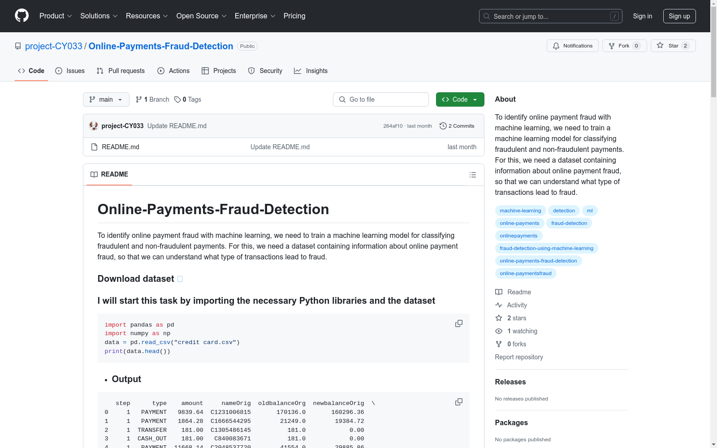Viewport: 717px width, 448px height.
Task: Click the search magnifier icon in header
Action: tap(487, 16)
